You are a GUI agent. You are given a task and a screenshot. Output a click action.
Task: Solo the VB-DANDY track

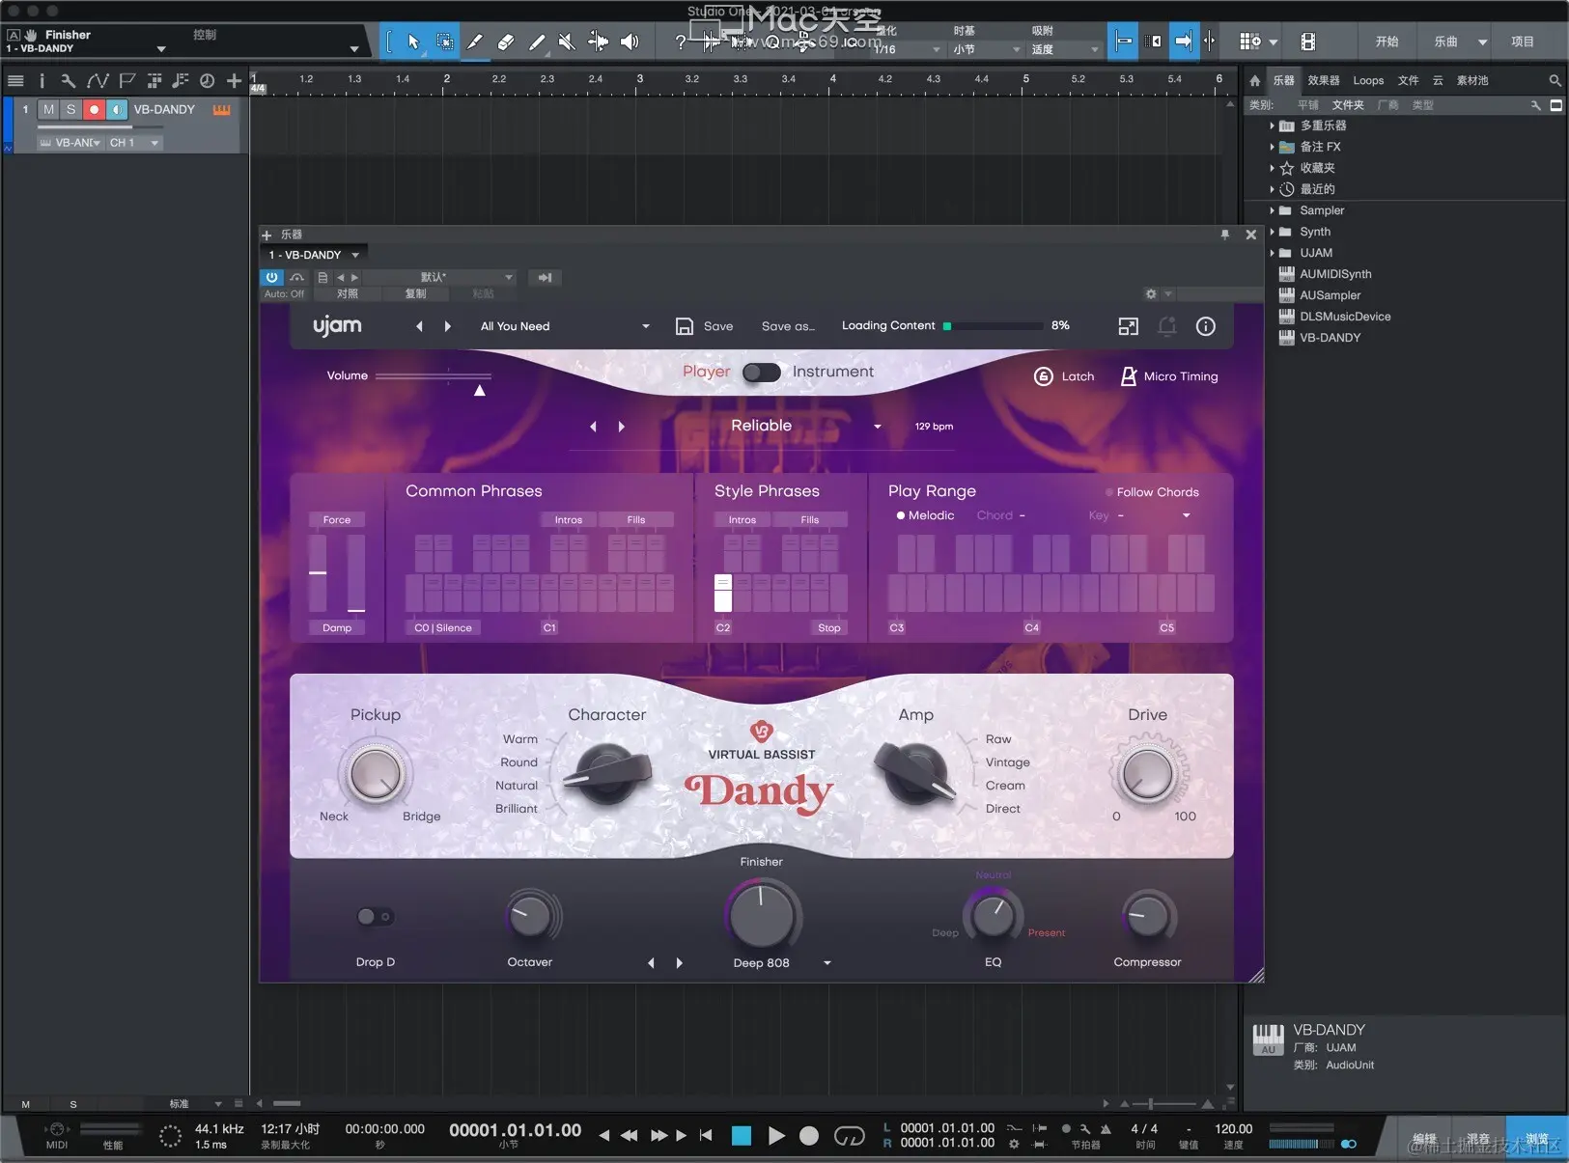(x=70, y=110)
